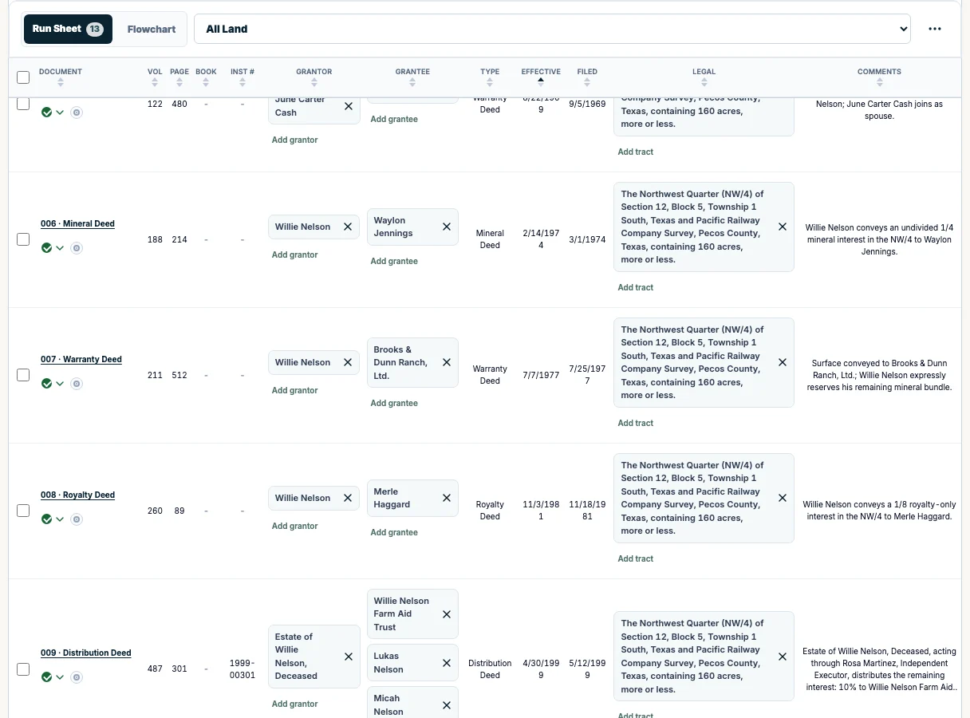Click Add tract in 008 Royalty Deed row
Screen dimensions: 970x718
click(x=636, y=559)
